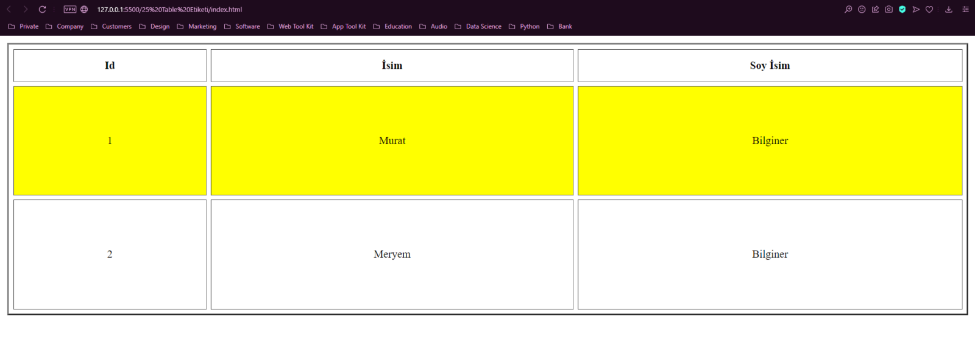The height and width of the screenshot is (337, 975).
Task: Open the Web Tool Kit bookmark folder
Action: [x=290, y=27]
